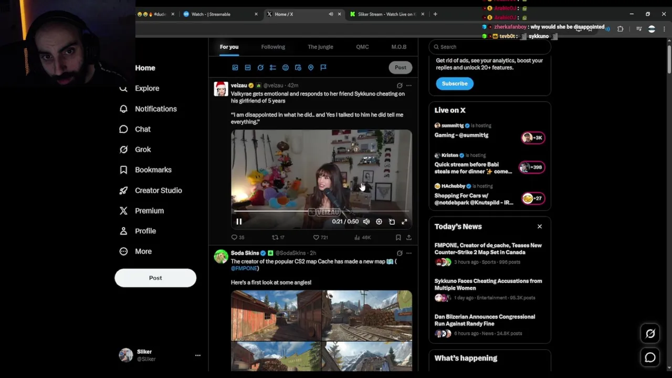This screenshot has height=378, width=672.
Task: Click the large Post button in sidebar
Action: [x=155, y=278]
